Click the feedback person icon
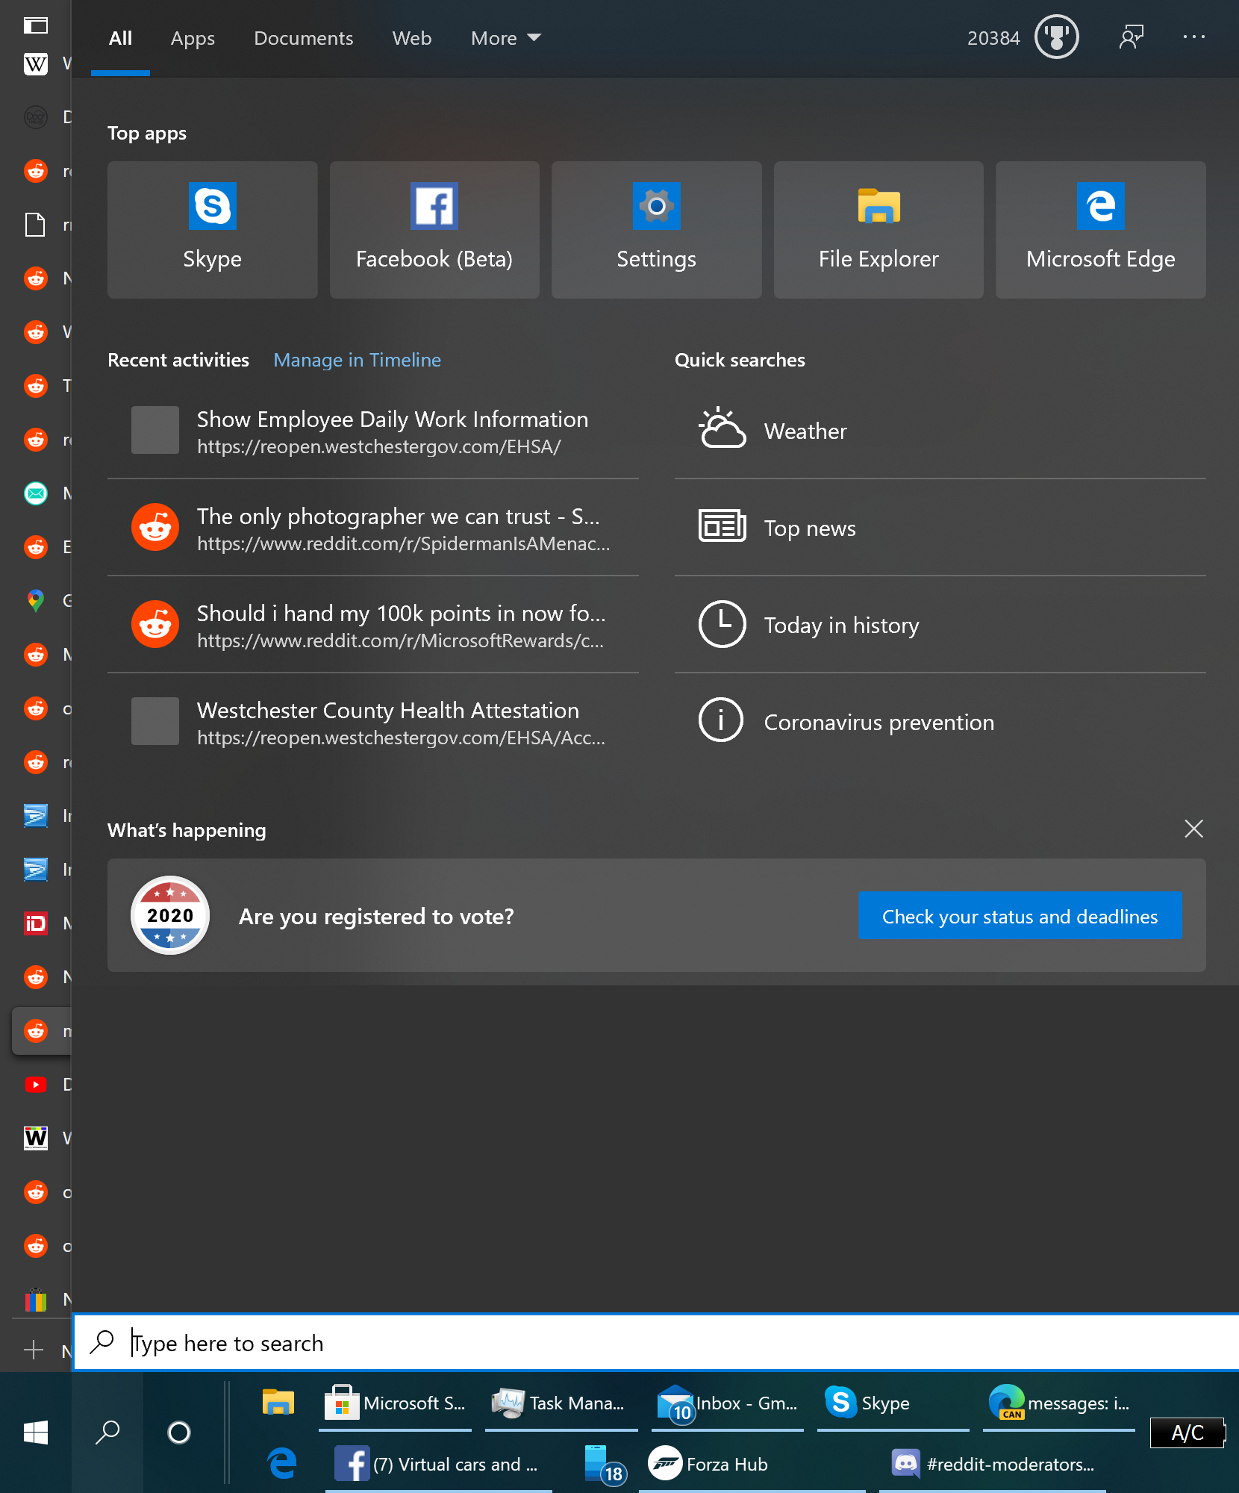The height and width of the screenshot is (1493, 1239). click(x=1132, y=37)
